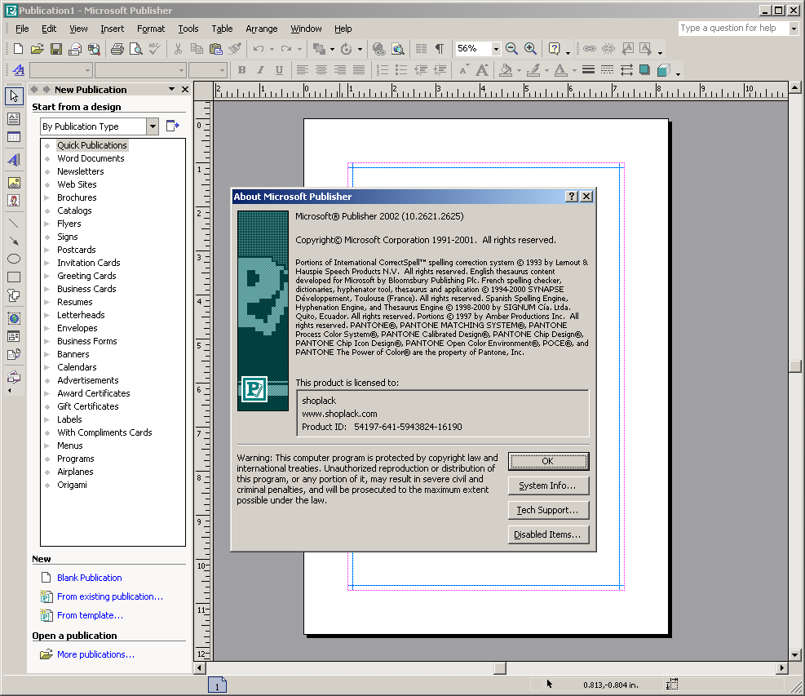
Task: Click the Line Color brush button
Action: pyautogui.click(x=534, y=70)
